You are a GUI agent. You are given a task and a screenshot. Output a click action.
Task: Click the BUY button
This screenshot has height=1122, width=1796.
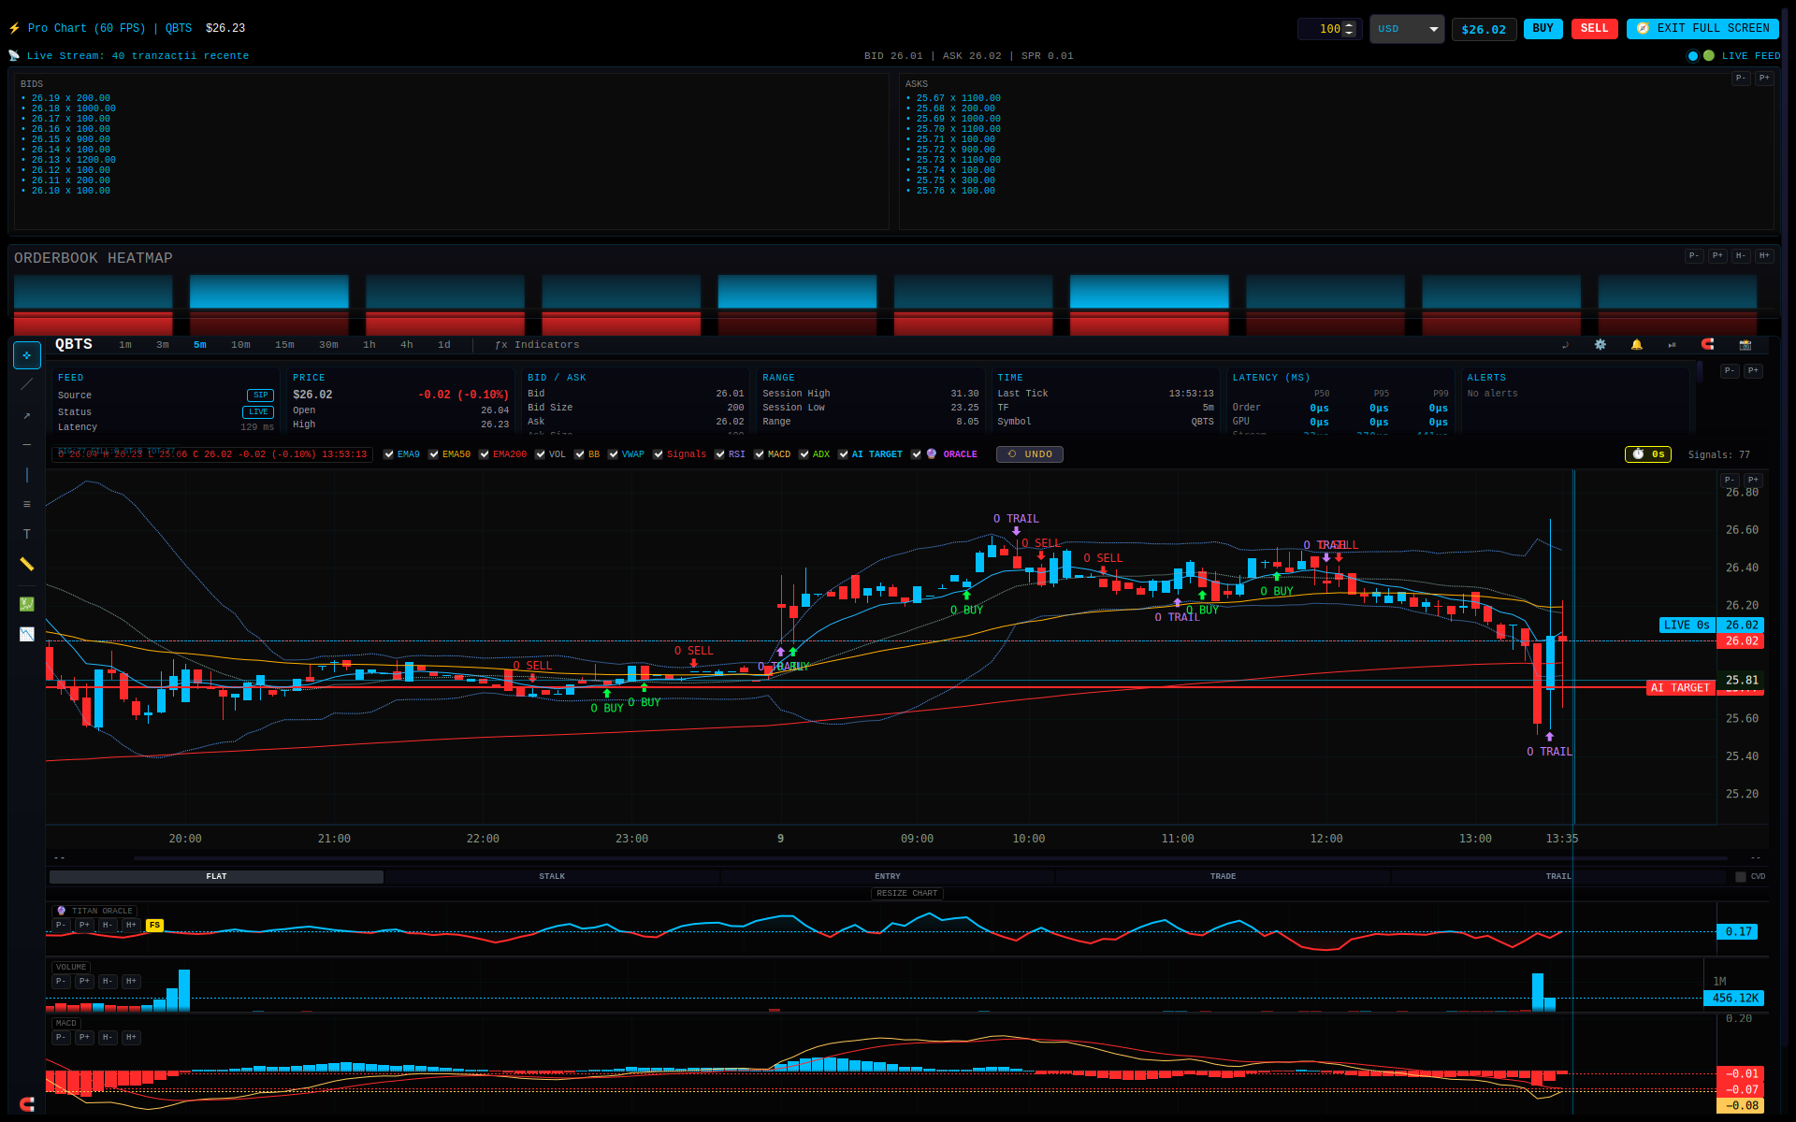pyautogui.click(x=1543, y=28)
